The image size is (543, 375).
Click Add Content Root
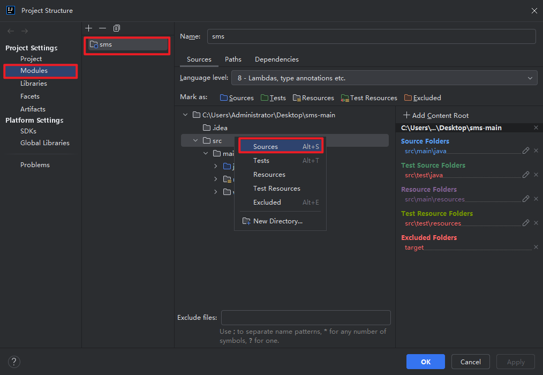[x=436, y=115]
